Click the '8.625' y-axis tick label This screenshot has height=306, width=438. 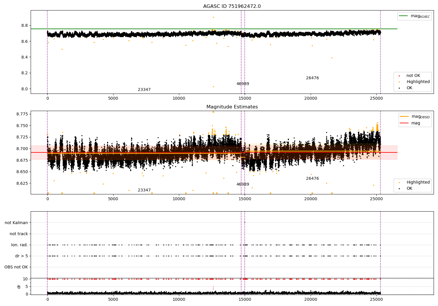point(22,184)
